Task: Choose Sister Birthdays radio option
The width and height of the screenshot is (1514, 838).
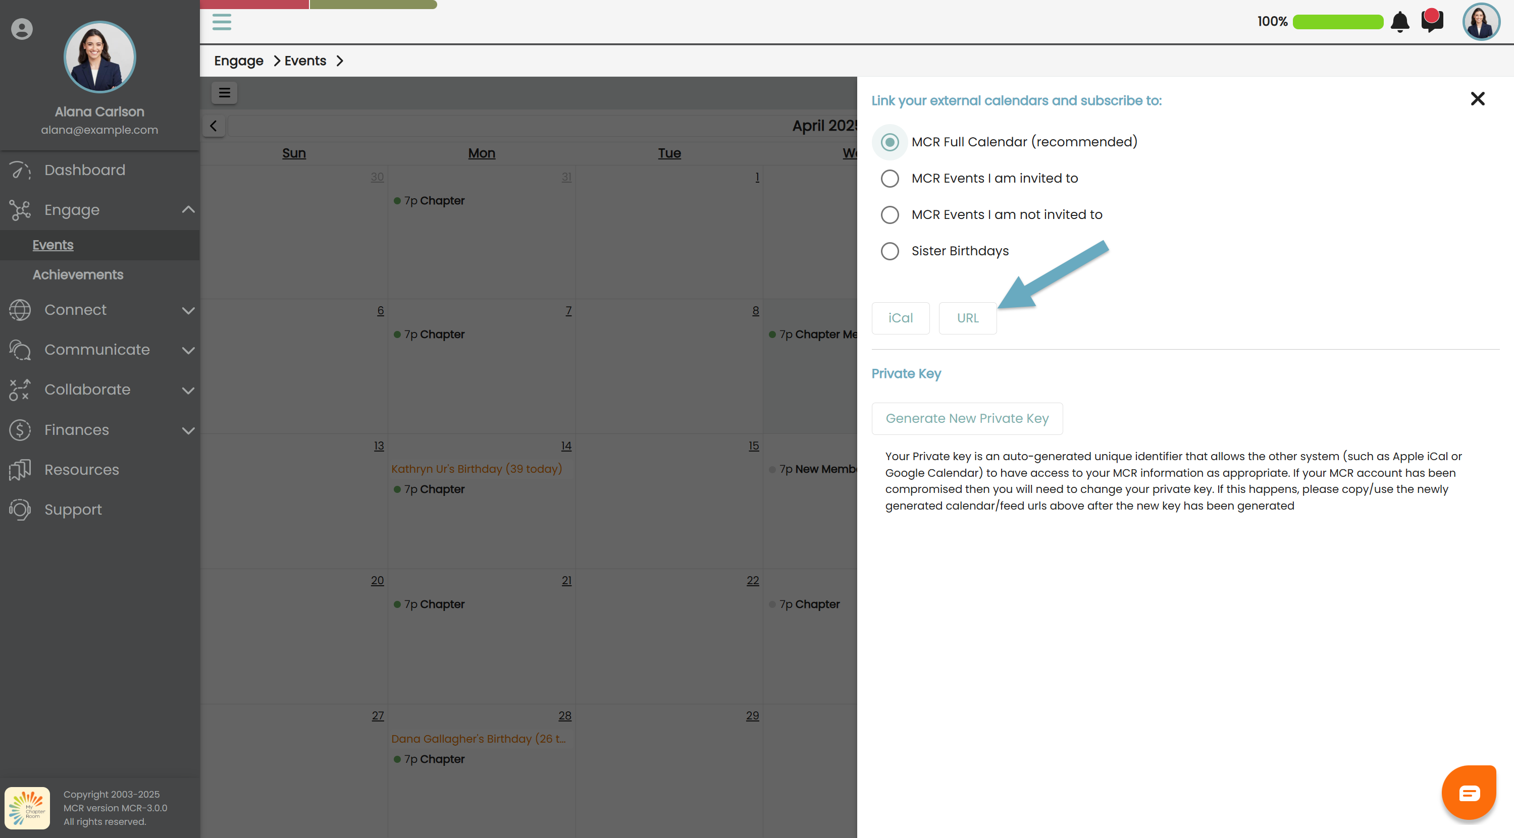Action: pos(890,251)
